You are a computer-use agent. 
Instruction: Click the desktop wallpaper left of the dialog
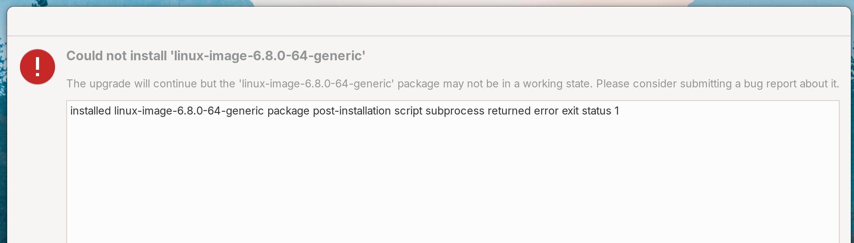[3, 140]
